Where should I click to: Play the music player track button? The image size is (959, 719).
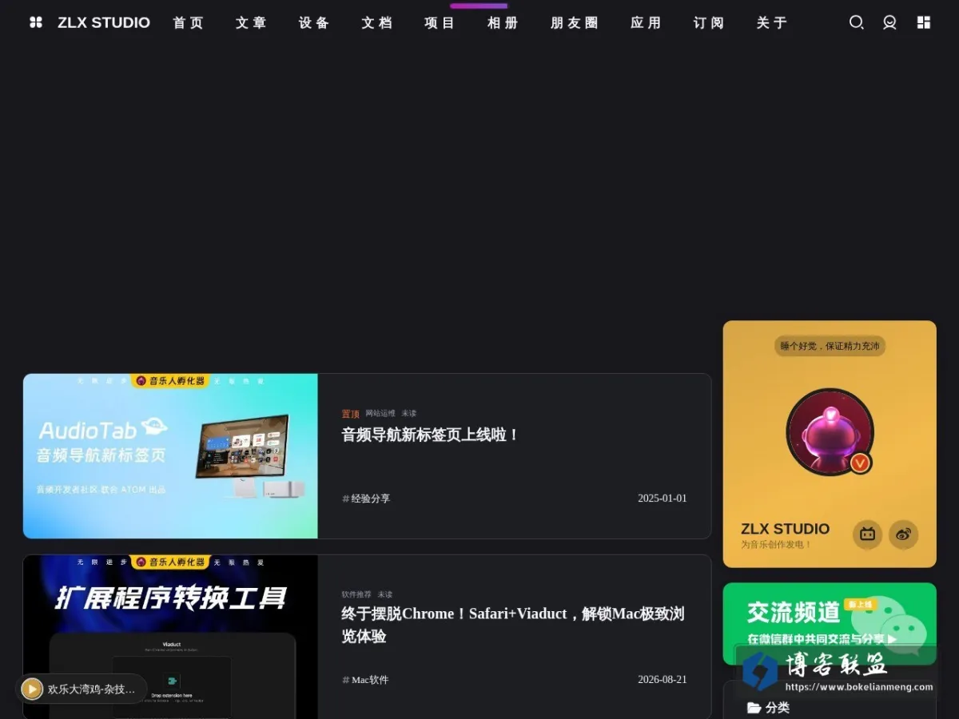[32, 689]
